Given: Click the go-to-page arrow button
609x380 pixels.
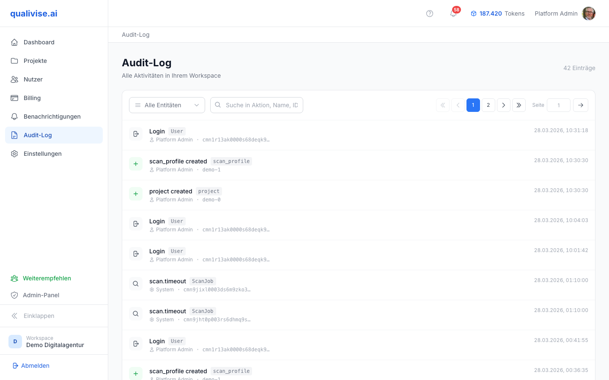Looking at the screenshot, I should (581, 105).
